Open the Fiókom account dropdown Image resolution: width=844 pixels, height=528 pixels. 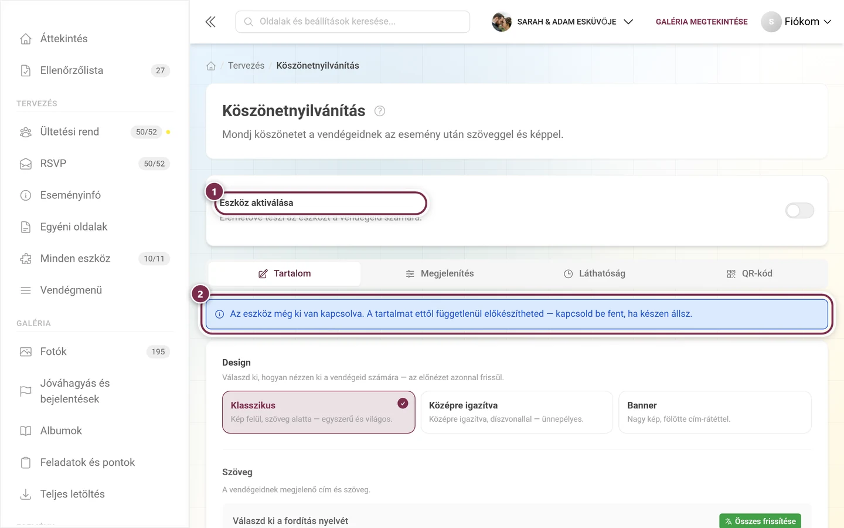(797, 22)
